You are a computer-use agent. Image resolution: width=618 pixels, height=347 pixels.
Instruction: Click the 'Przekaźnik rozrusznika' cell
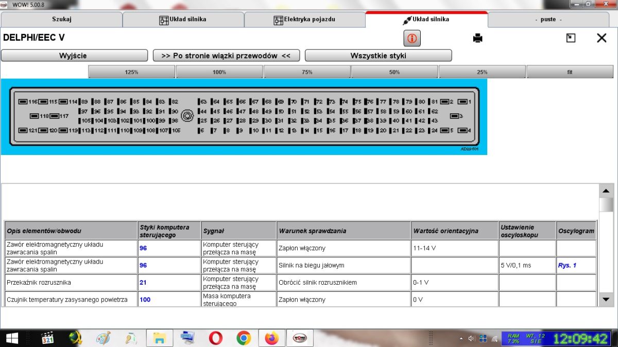tap(71, 283)
